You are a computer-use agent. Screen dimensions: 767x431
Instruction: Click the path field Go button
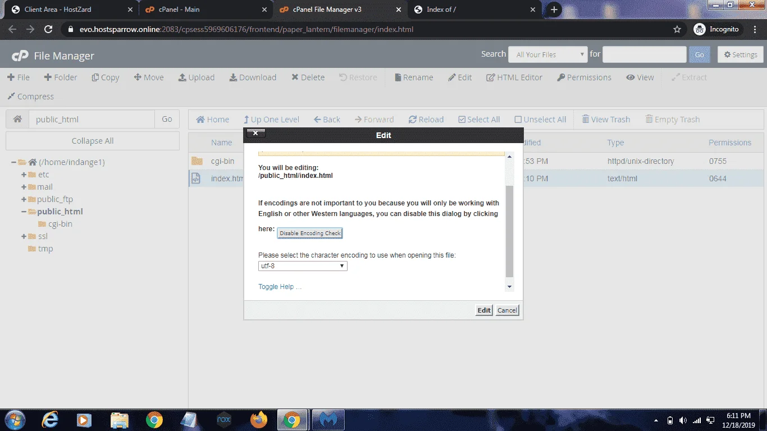[x=167, y=119]
